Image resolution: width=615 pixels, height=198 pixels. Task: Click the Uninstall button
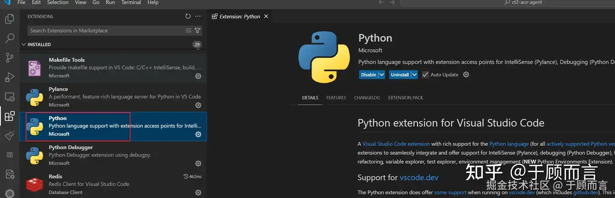coord(400,75)
